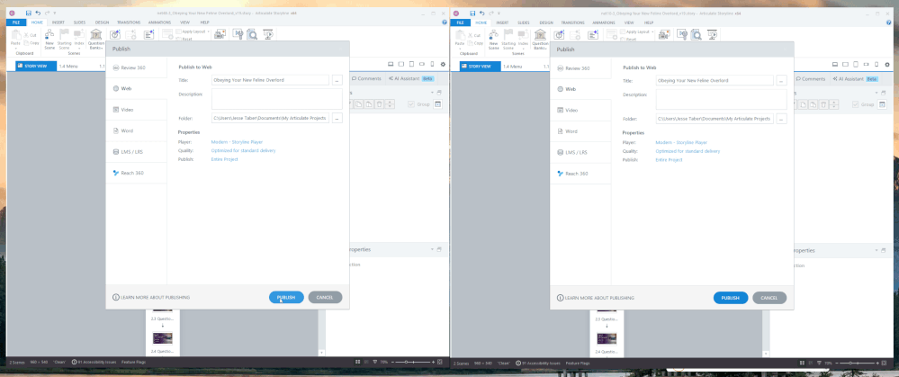899x377 pixels.
Task: Click CANCEL in the left Publish dialog
Action: click(x=325, y=297)
